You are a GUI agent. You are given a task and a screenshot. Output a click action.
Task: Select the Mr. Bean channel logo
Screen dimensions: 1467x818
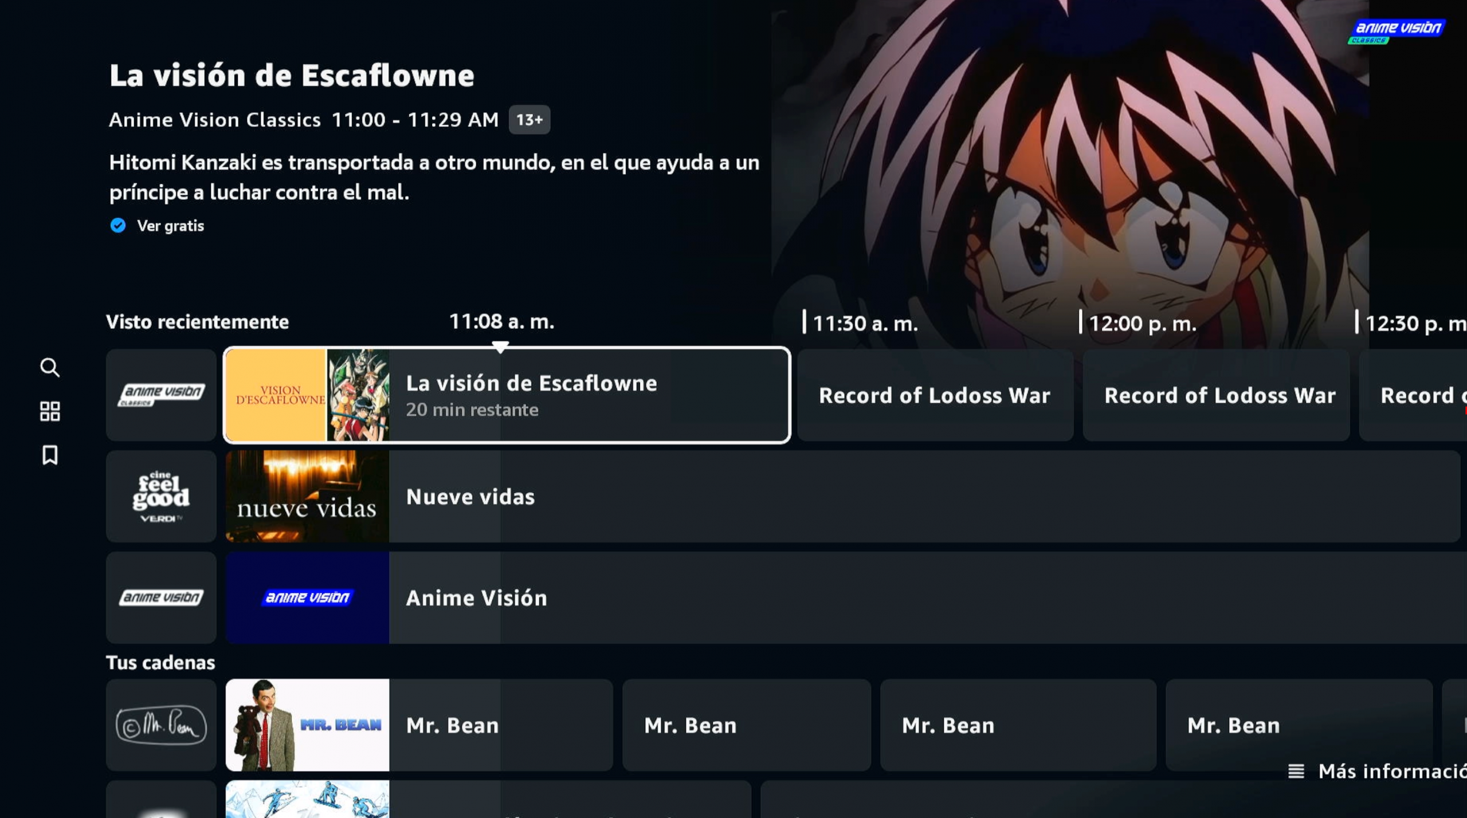(161, 725)
